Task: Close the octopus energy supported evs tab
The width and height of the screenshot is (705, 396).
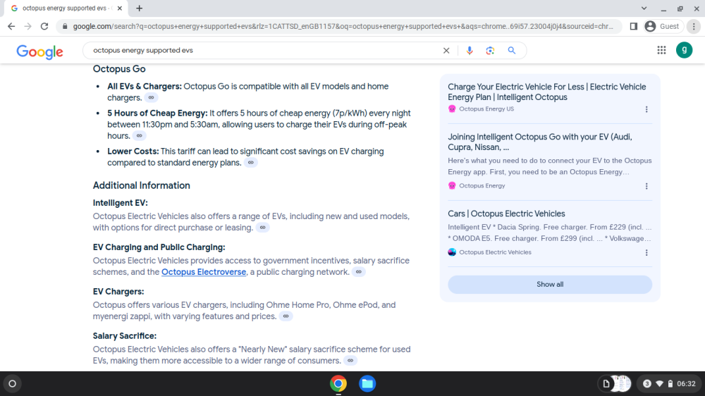Action: [120, 8]
